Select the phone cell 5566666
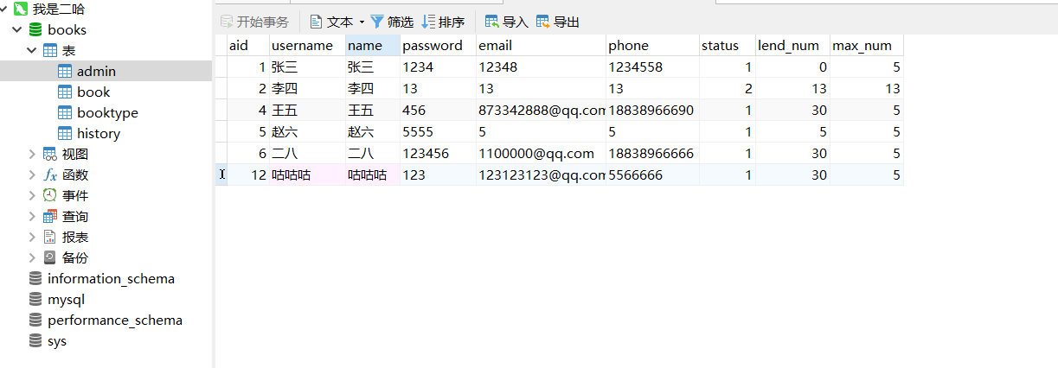 [x=653, y=175]
